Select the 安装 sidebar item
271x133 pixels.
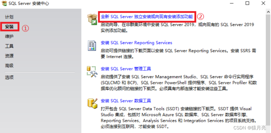[x=9, y=27]
